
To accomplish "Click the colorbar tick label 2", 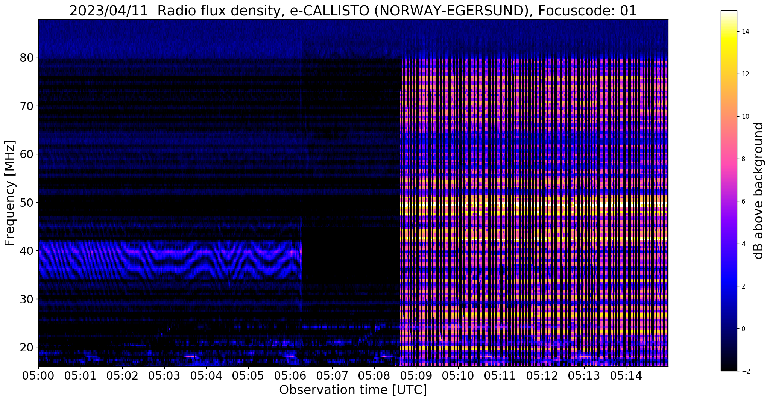I will coord(743,286).
